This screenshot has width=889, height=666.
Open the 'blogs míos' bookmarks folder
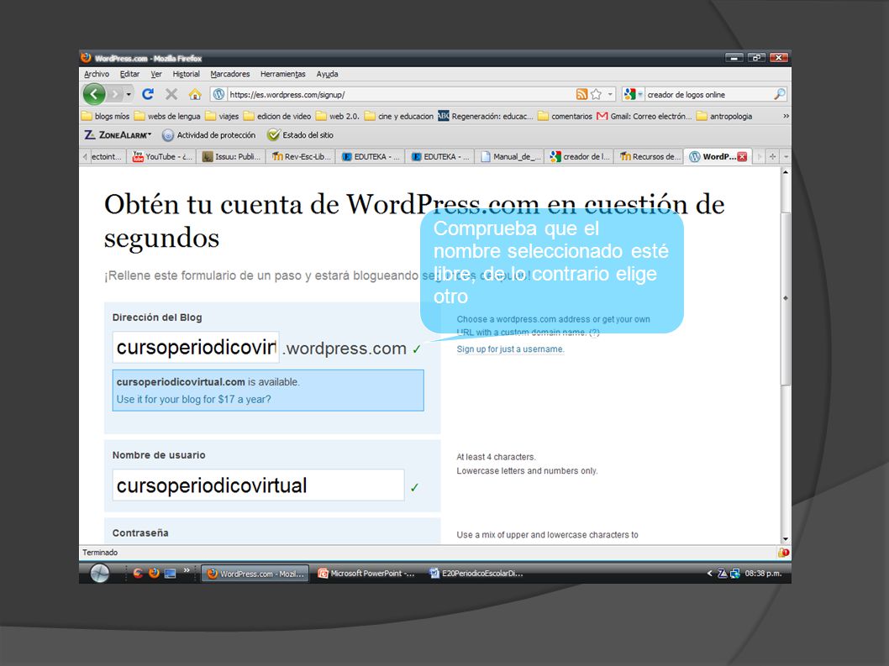pos(106,116)
